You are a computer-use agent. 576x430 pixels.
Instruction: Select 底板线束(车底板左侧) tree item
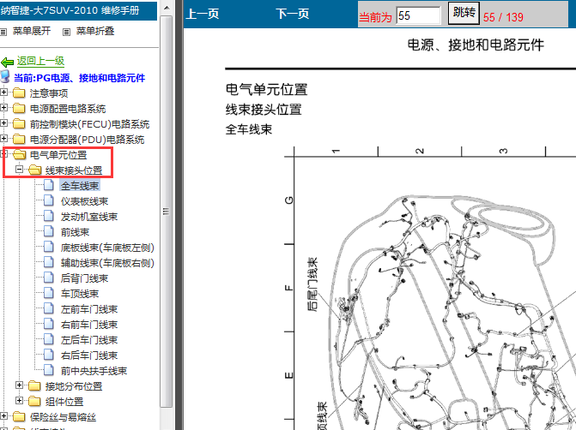click(x=107, y=248)
